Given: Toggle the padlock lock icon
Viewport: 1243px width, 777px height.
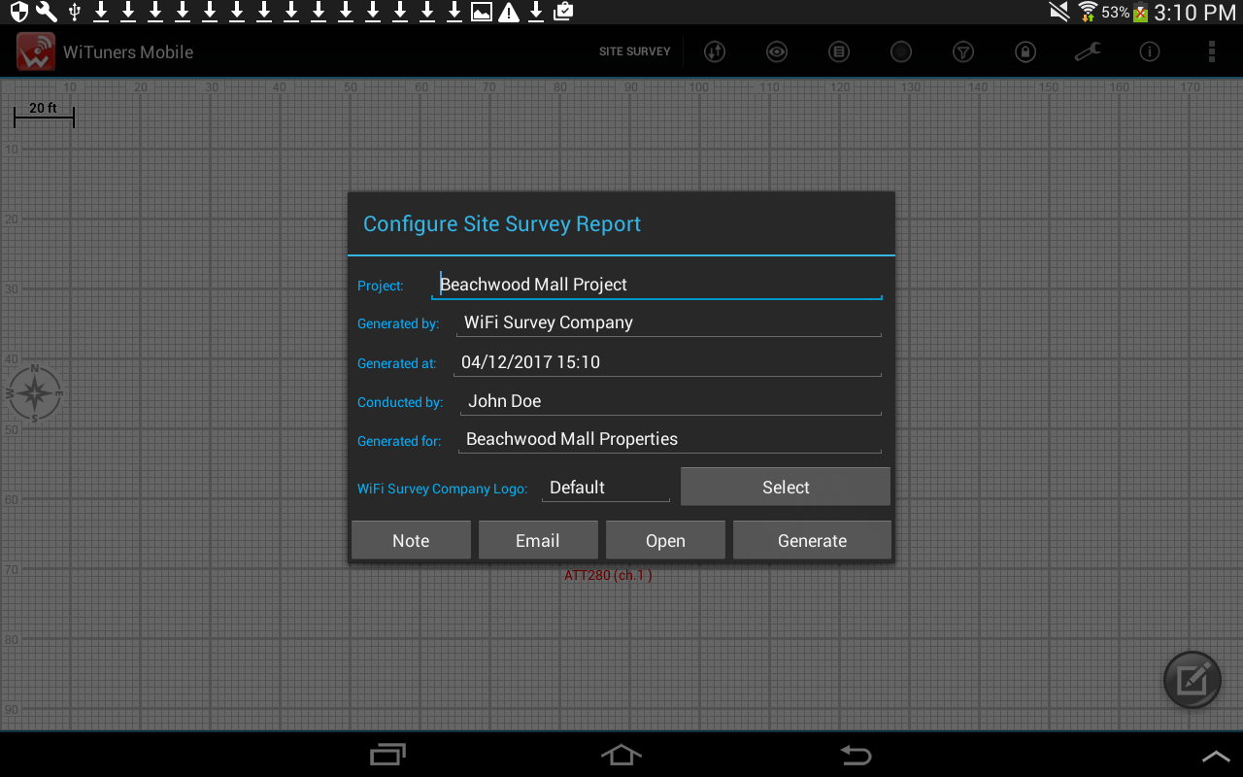Looking at the screenshot, I should click(x=1025, y=51).
